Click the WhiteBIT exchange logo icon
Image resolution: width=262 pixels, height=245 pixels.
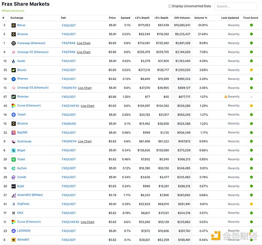click(14, 240)
